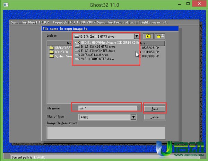Click the drive icon in Look in field
This screenshot has height=161, width=208.
click(77, 36)
